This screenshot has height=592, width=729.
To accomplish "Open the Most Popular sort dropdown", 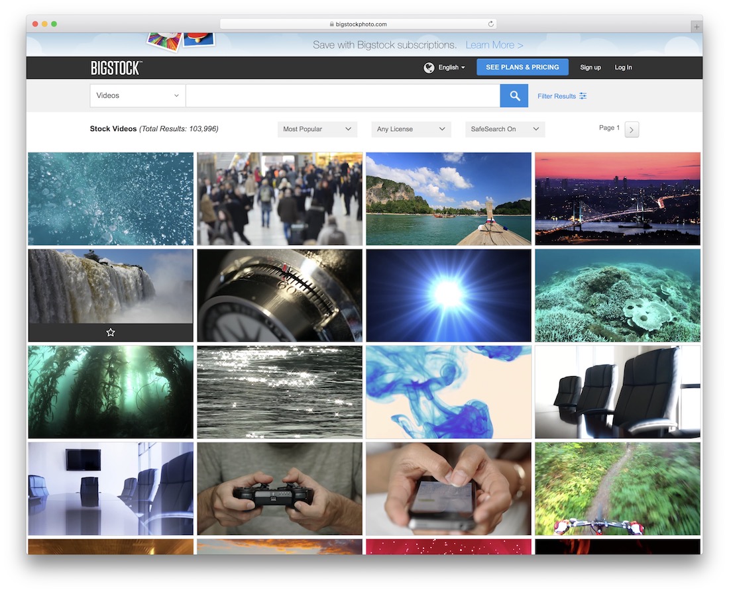I will point(317,129).
